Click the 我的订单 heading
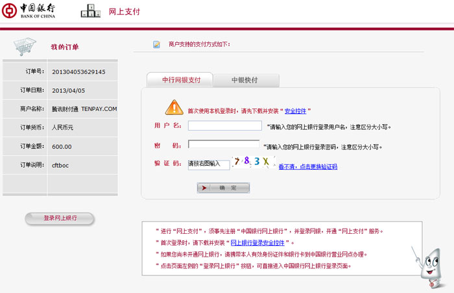The image size is (454, 293). [65, 47]
